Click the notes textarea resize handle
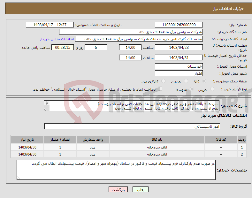Screen dimensions: 252x198 coord(18,178)
